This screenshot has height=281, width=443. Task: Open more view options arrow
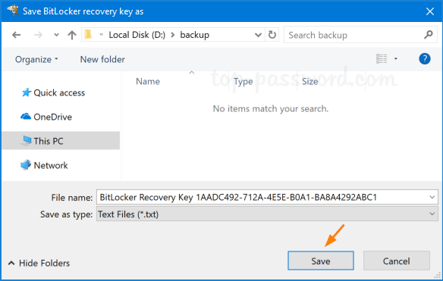click(x=396, y=58)
